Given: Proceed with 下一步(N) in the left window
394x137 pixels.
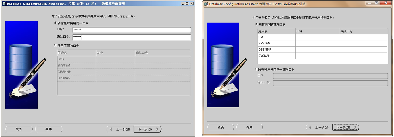Looking at the screenshot, I should click(148, 129).
